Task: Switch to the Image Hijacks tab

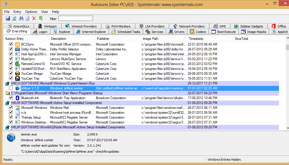Action: pos(254,32)
